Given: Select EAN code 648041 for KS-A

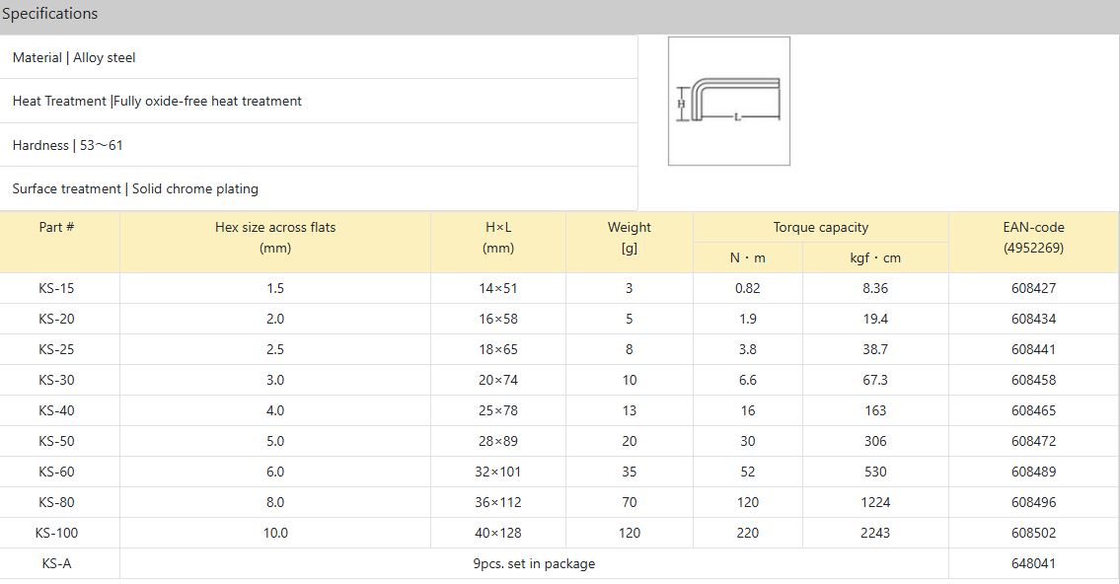Looking at the screenshot, I should click(x=1033, y=563).
